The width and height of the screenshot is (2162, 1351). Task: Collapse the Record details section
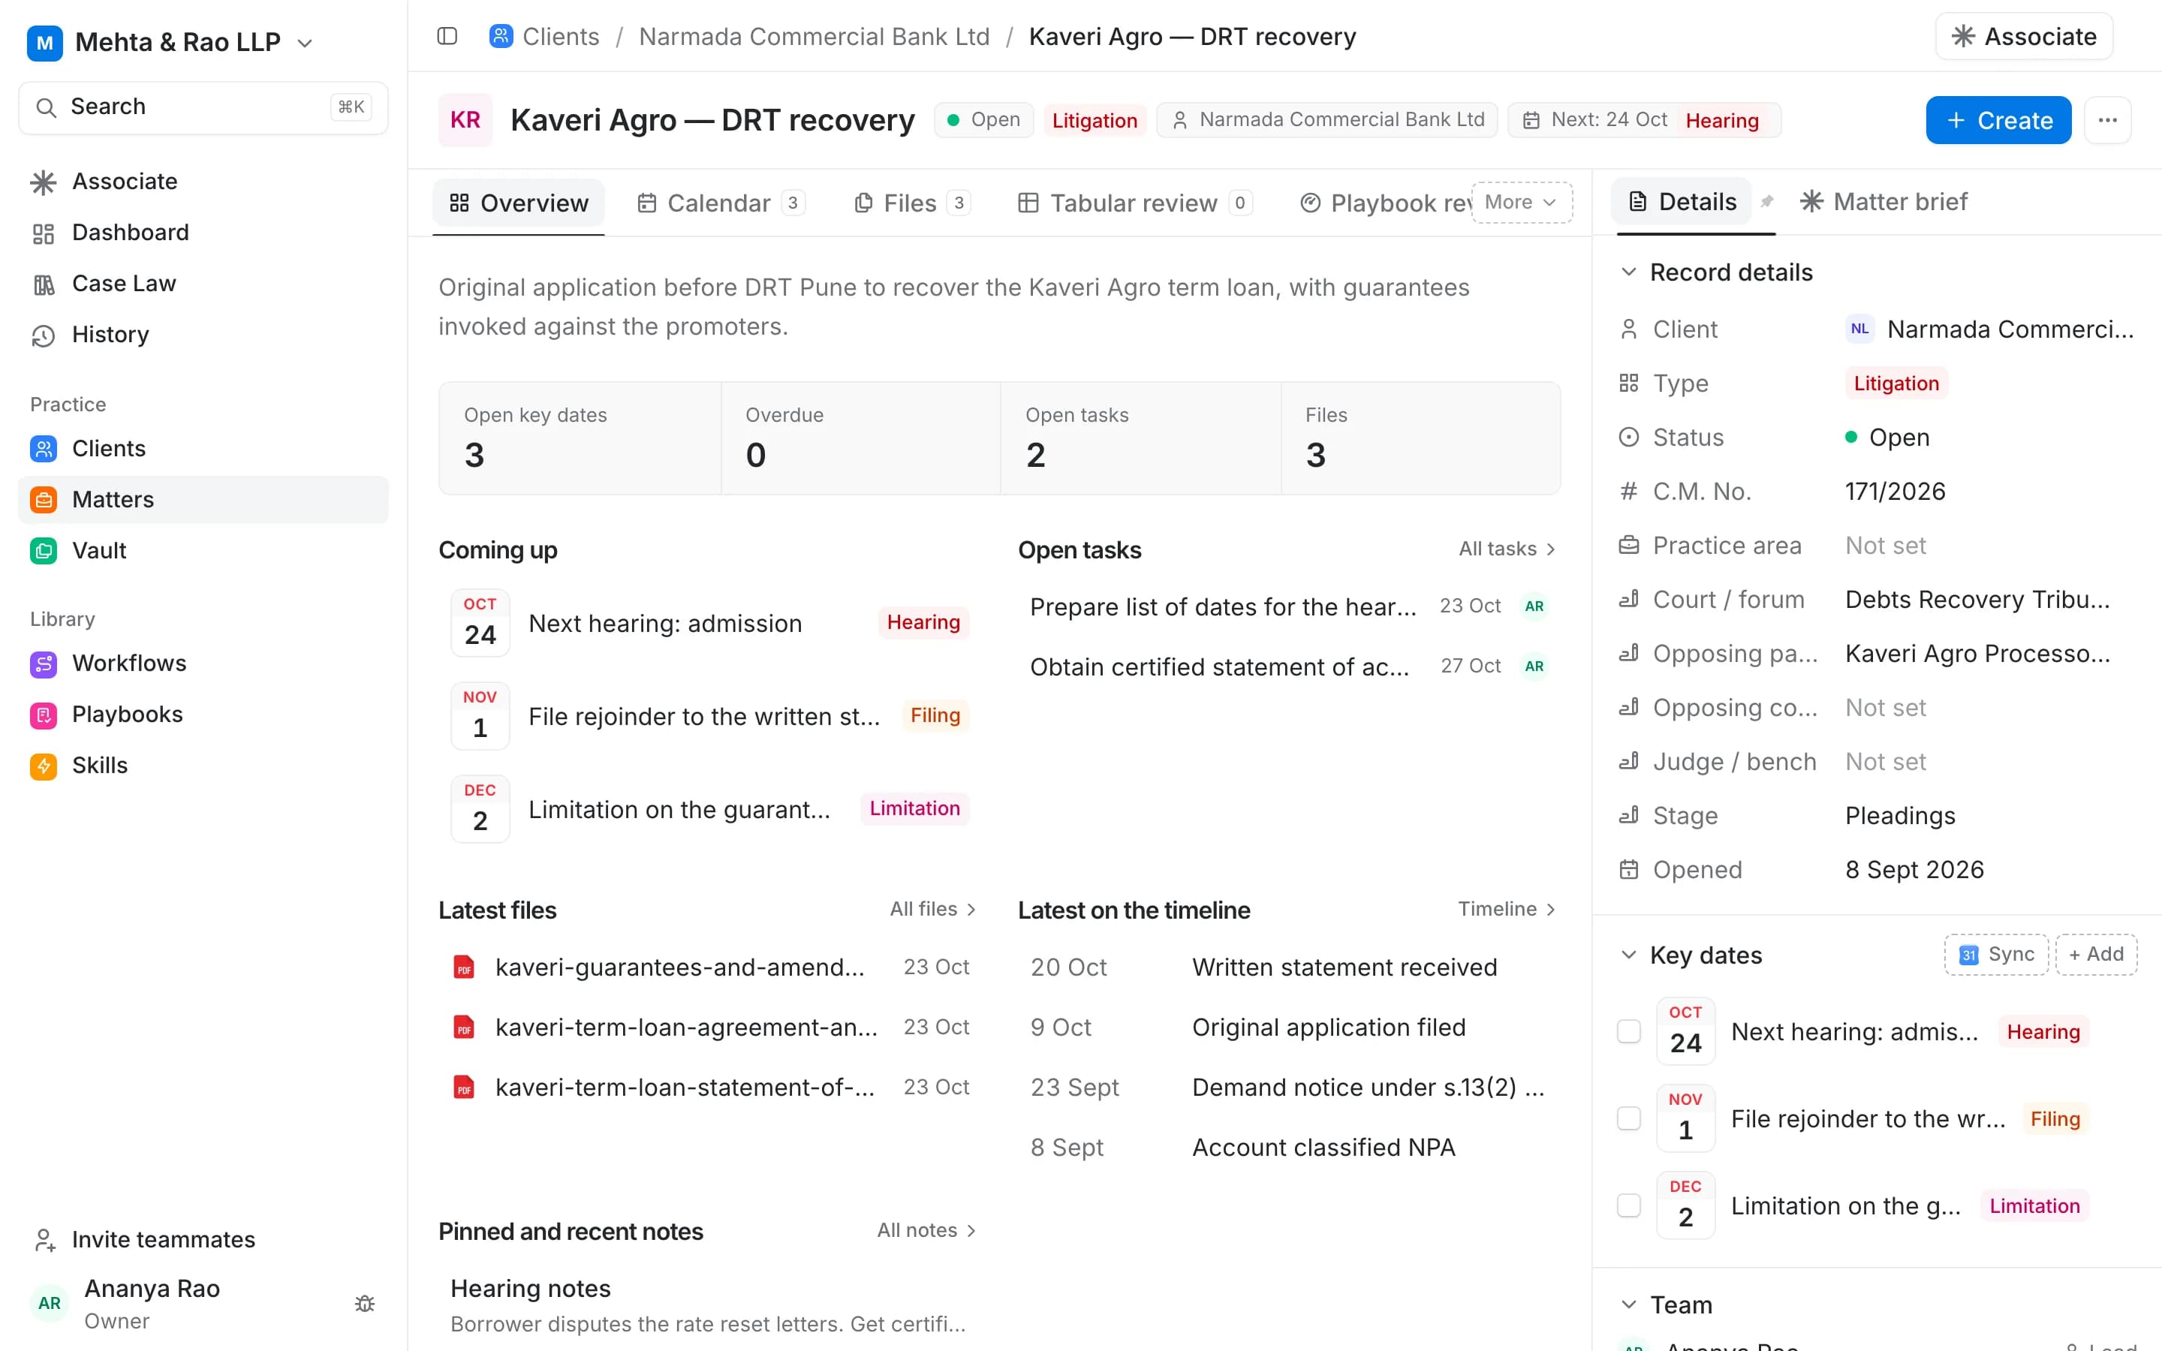click(x=1629, y=272)
